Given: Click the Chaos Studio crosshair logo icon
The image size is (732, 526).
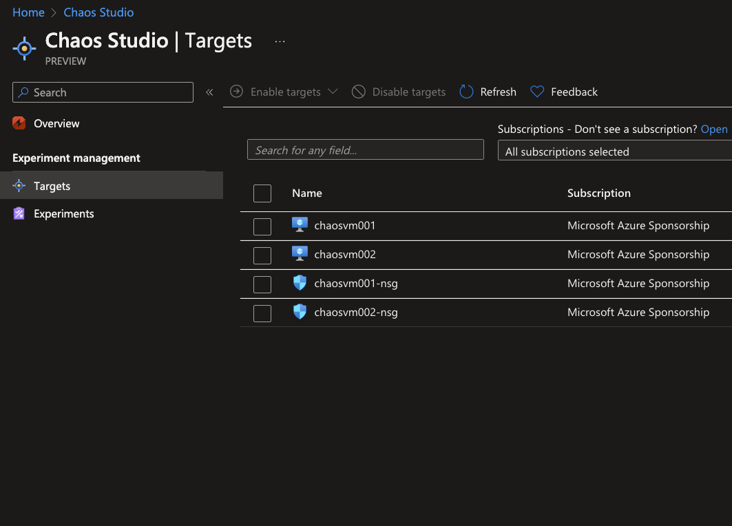Looking at the screenshot, I should [x=24, y=48].
